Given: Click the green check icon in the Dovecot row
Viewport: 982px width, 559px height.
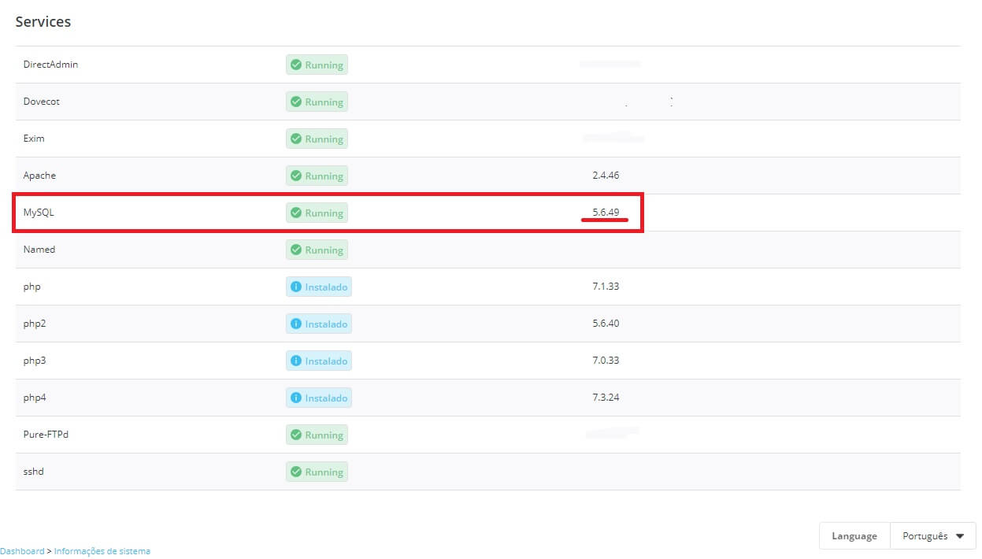Looking at the screenshot, I should point(296,102).
